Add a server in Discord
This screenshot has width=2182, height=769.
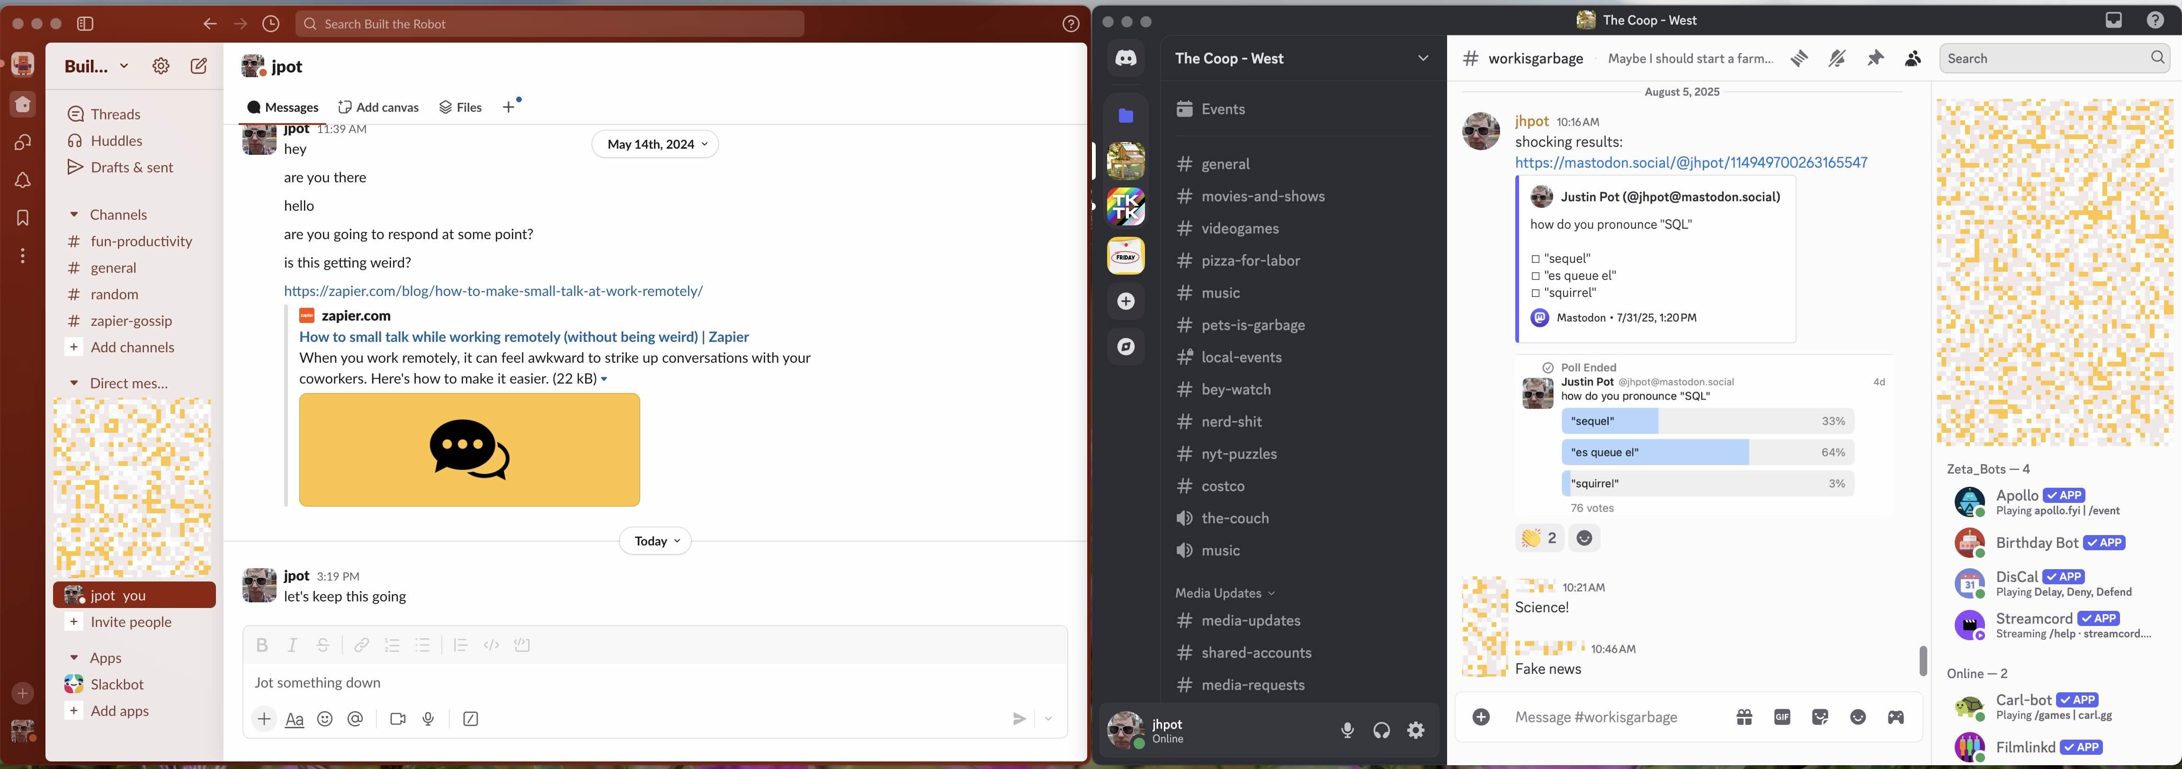coord(1126,302)
